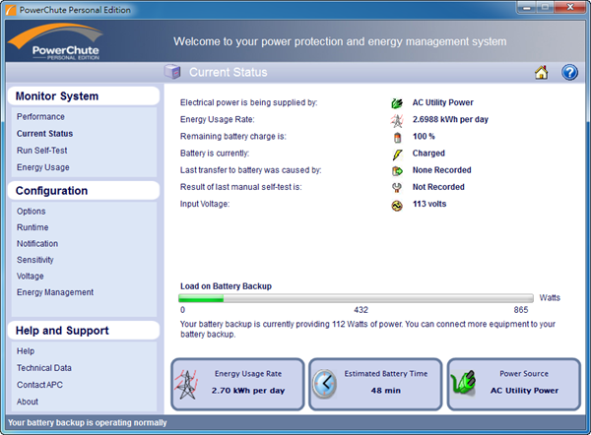Click Contact APC link
The image size is (591, 435).
pyautogui.click(x=39, y=385)
